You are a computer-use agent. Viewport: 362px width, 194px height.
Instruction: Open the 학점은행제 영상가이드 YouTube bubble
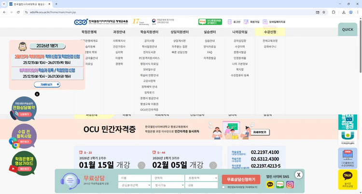click(x=24, y=163)
